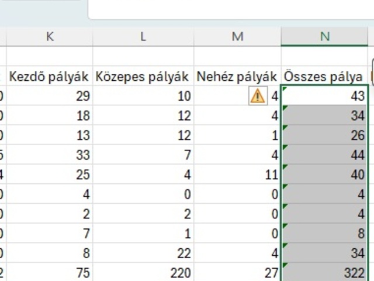The width and height of the screenshot is (374, 281).
Task: Click the 'Közepes pályák' header cell
Action: point(143,77)
